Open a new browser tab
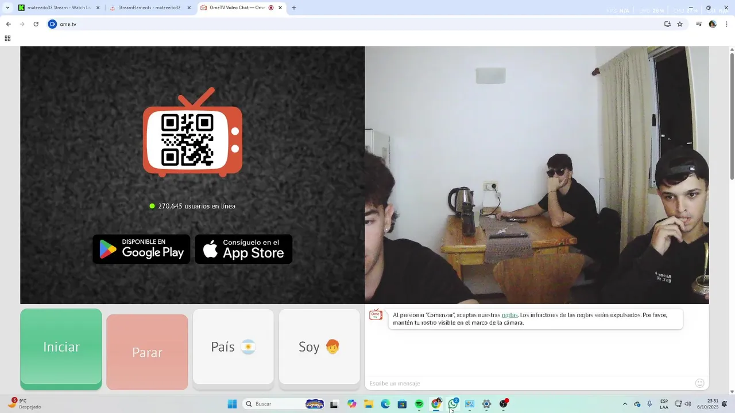This screenshot has height=413, width=735. click(x=294, y=8)
